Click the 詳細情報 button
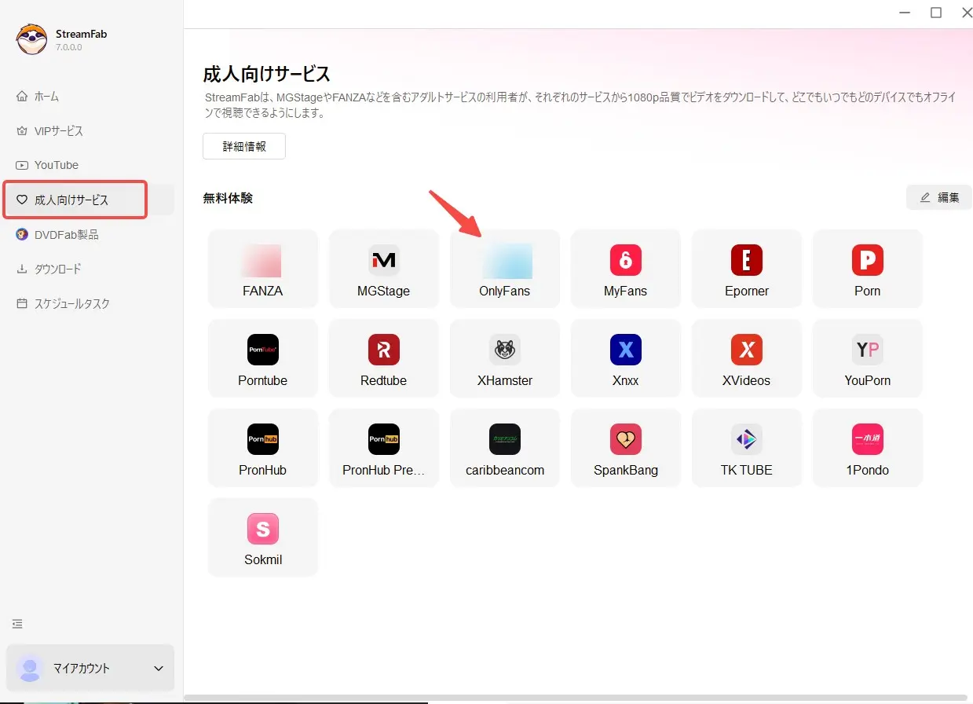The image size is (973, 704). click(244, 146)
